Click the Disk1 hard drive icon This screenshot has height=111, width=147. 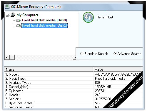[18, 26]
